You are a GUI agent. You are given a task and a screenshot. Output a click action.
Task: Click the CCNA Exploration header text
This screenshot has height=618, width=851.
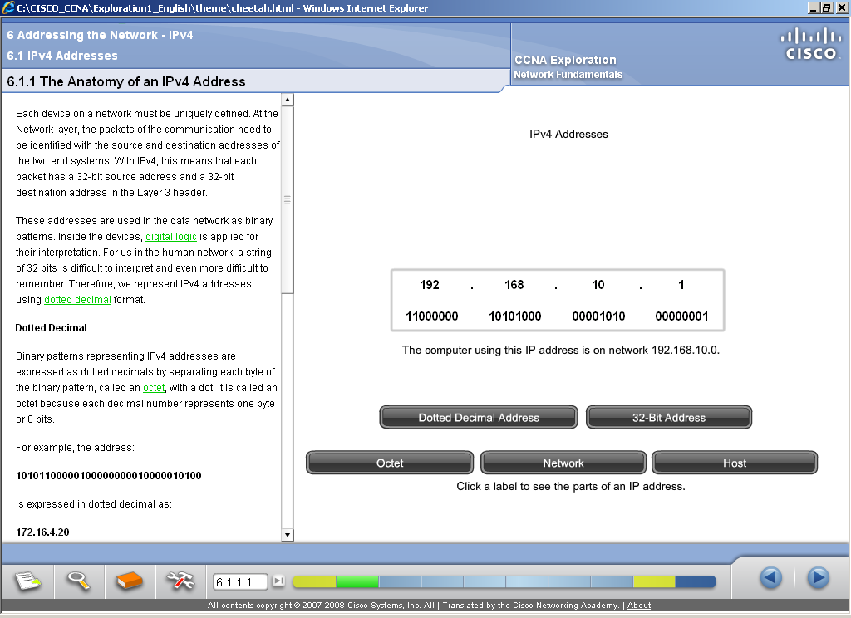tap(565, 60)
